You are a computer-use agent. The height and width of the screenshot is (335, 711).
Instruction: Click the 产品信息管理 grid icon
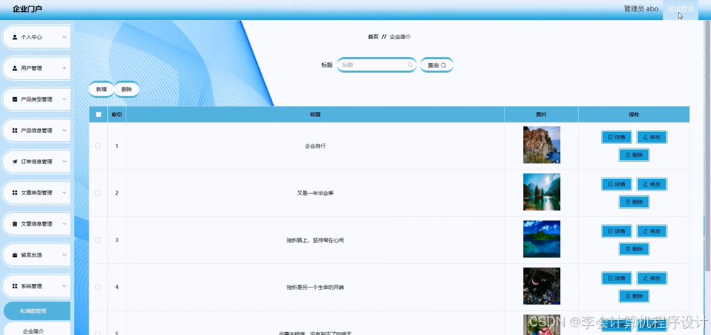tap(15, 131)
